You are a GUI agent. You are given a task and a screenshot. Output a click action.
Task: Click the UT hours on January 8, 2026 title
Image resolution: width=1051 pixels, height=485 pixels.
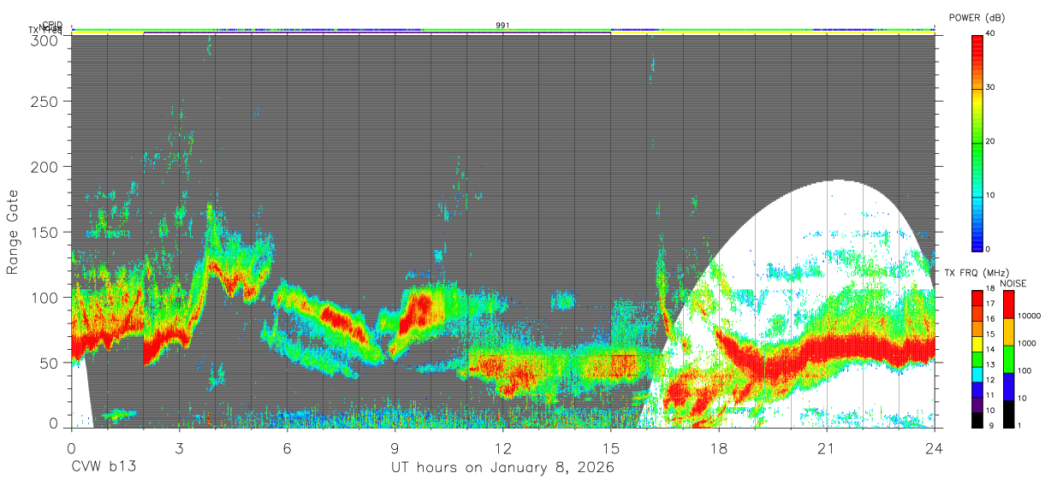[x=503, y=468]
